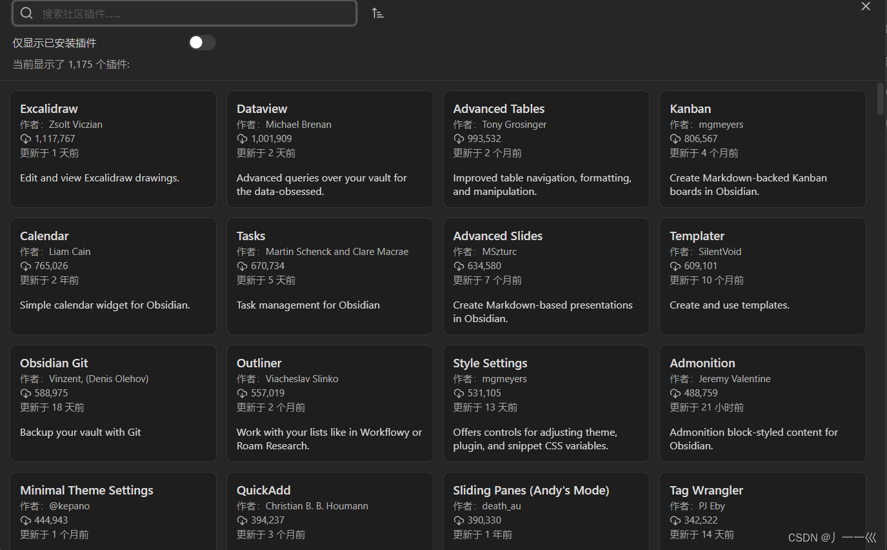Select the Style Settings plugin title
This screenshot has width=887, height=550.
point(490,363)
